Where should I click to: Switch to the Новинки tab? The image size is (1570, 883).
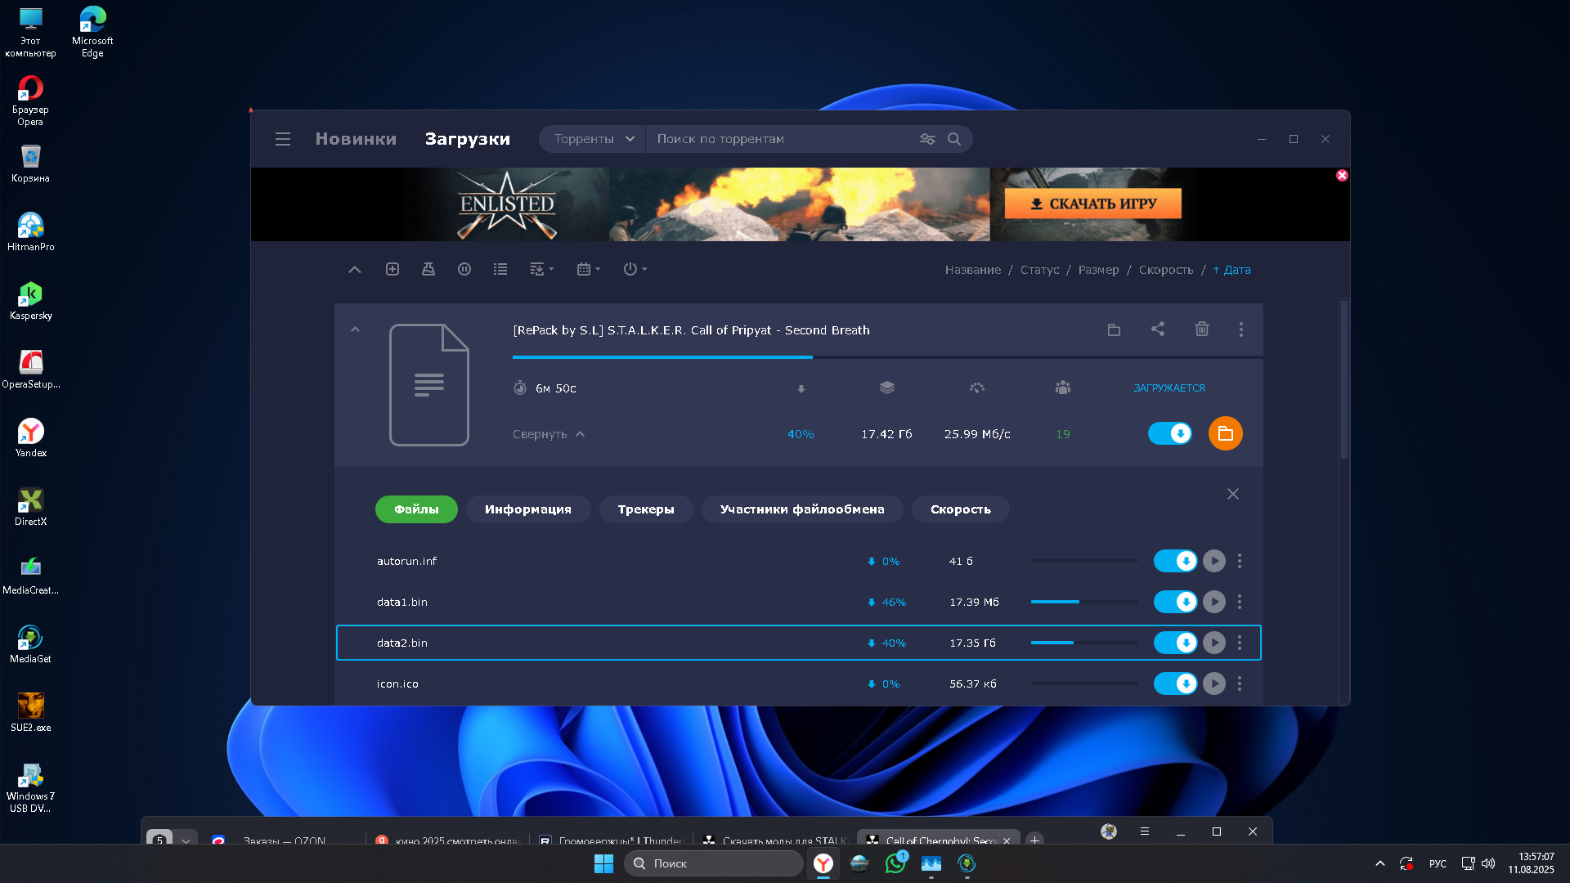pos(356,139)
